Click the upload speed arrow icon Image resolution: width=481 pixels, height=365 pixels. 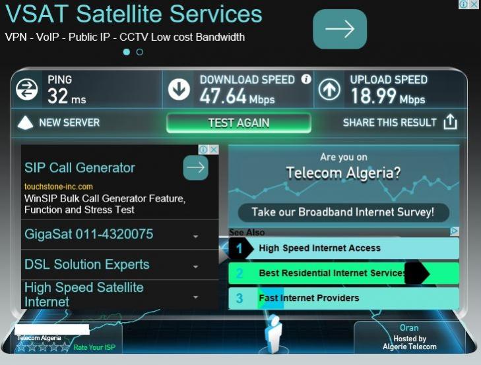click(x=329, y=90)
